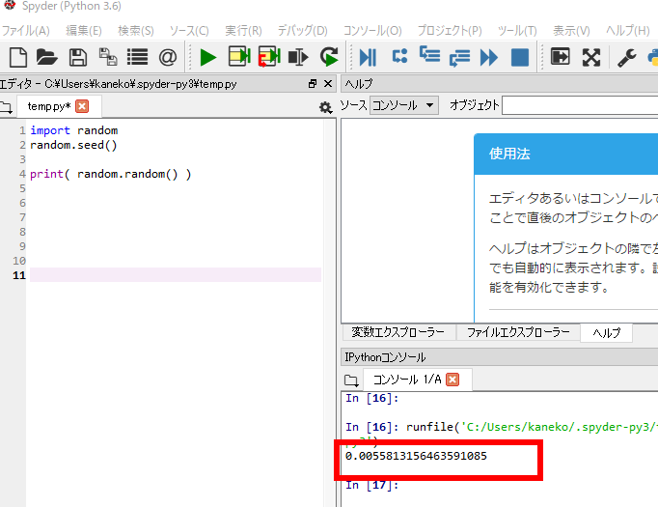Open the 編集(E) menu
The image size is (658, 507).
click(x=84, y=31)
